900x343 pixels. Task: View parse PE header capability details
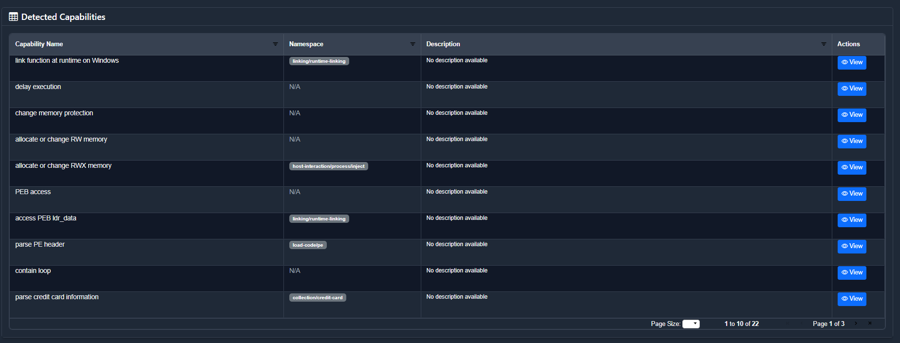pyautogui.click(x=852, y=247)
